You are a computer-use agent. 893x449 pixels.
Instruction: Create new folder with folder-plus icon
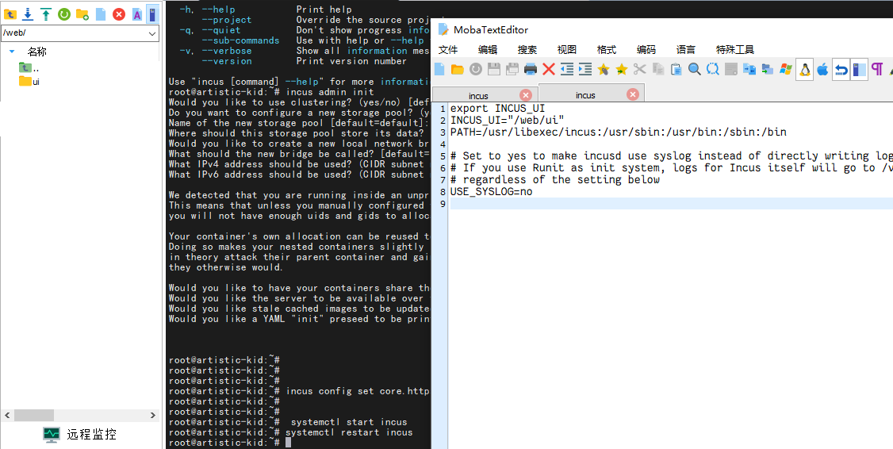pos(82,14)
